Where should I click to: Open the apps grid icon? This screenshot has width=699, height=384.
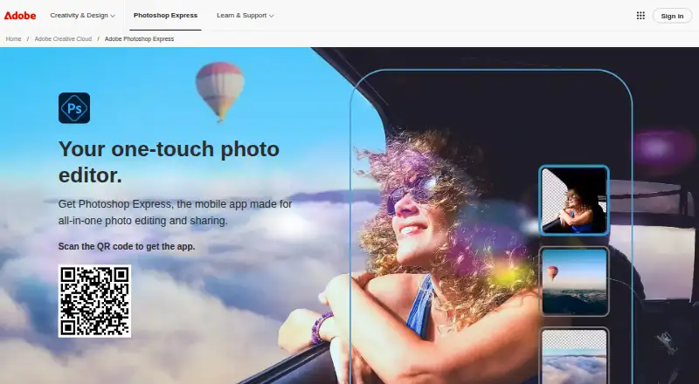640,16
